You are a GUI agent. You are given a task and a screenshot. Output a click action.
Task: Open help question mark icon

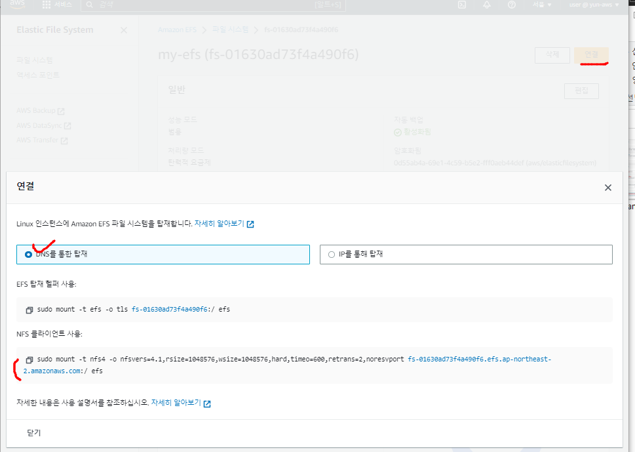coord(512,5)
